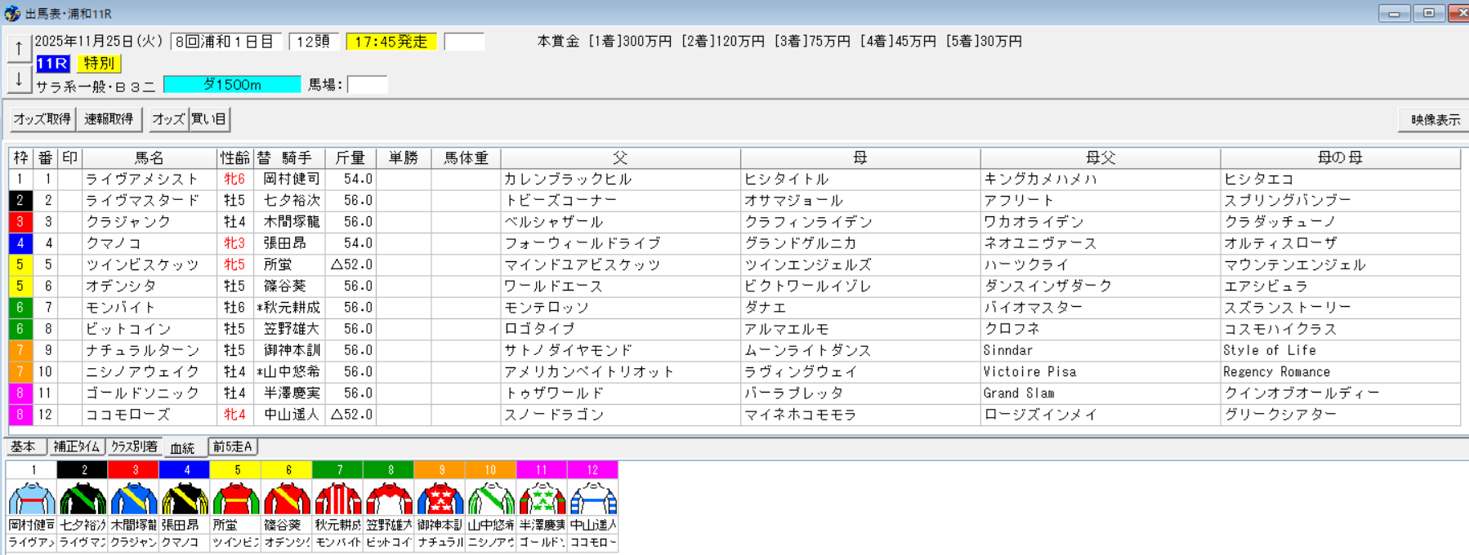Open the 買い目 panel button
The width and height of the screenshot is (1469, 555).
(209, 119)
